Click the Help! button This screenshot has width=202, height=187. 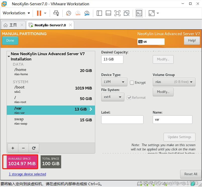[x=192, y=41]
